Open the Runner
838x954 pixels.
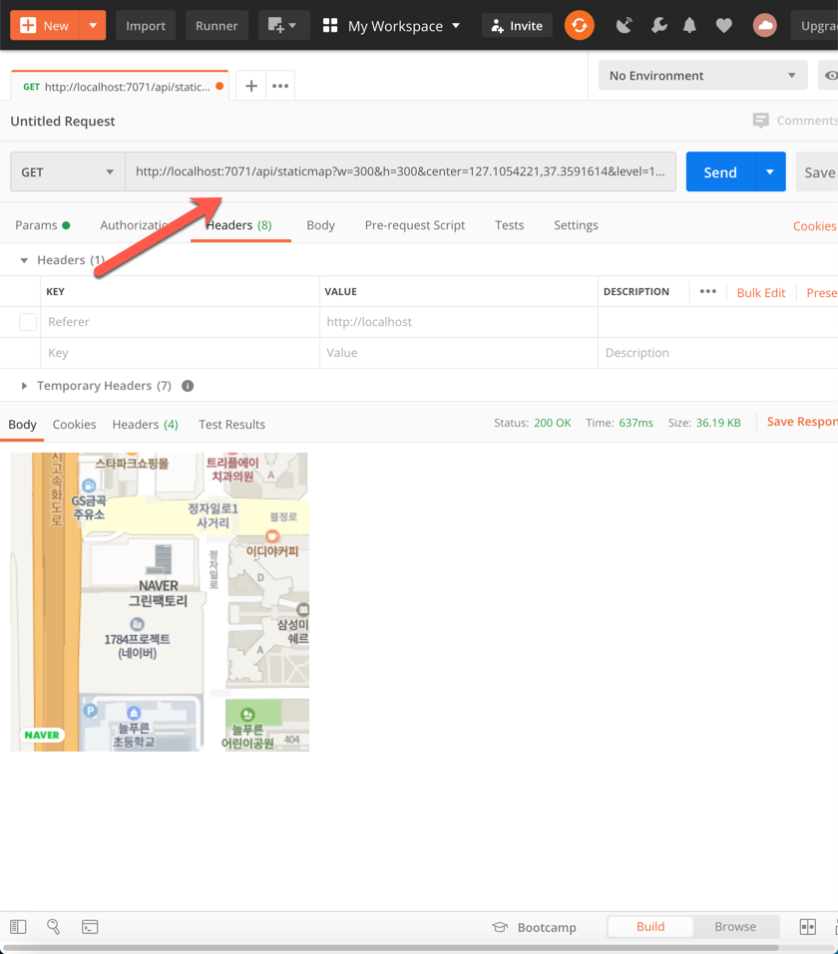click(216, 26)
